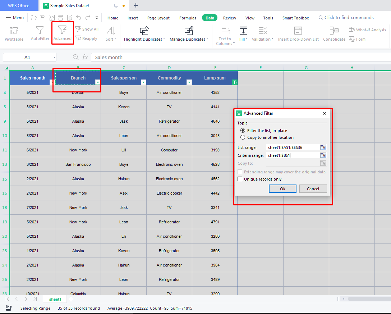The image size is (391, 314).
Task: Click the insert function fx icon
Action: (x=85, y=58)
